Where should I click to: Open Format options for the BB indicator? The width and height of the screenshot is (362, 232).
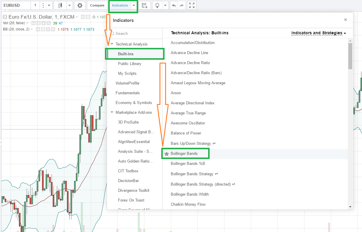click(x=48, y=29)
